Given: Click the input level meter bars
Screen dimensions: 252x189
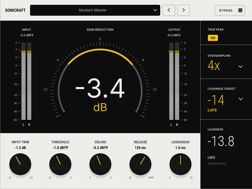Looking at the screenshot, I should [26, 81].
